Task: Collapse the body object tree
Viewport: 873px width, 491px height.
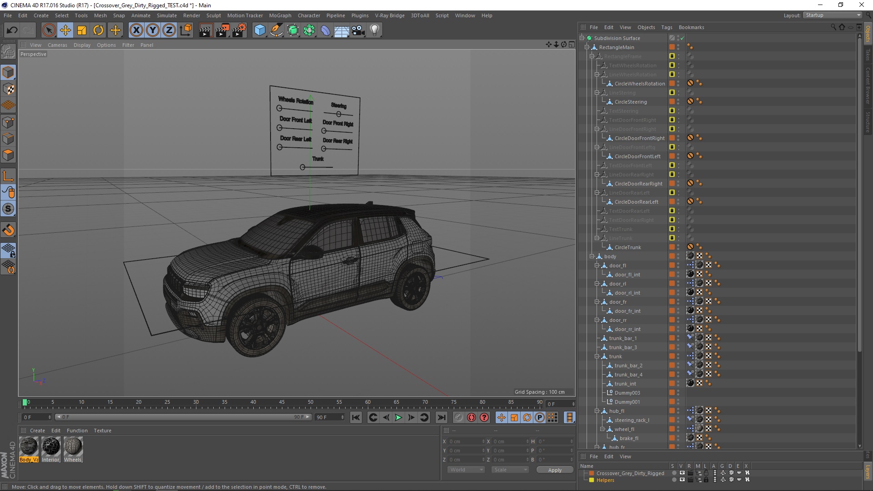Action: pos(592,256)
